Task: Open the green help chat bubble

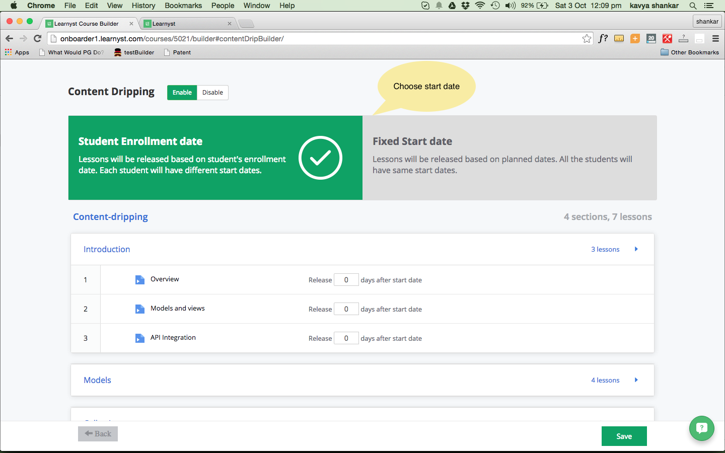Action: [x=702, y=428]
